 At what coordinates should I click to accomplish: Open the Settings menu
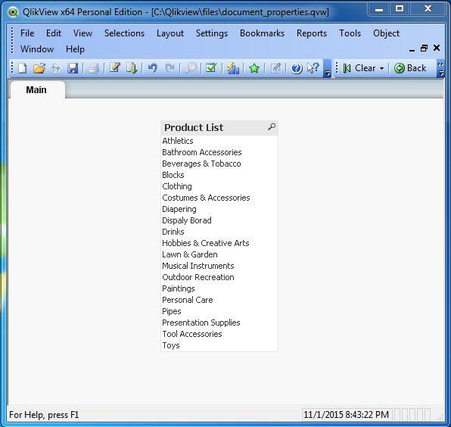pyautogui.click(x=212, y=33)
